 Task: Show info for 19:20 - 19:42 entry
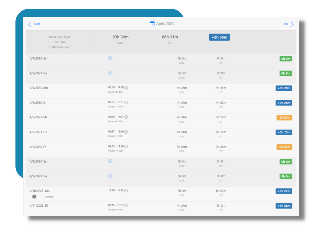(x=126, y=190)
